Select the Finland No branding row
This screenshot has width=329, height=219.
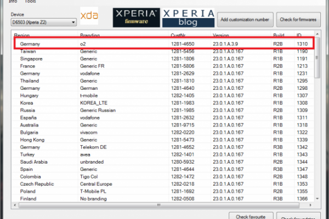163,199
